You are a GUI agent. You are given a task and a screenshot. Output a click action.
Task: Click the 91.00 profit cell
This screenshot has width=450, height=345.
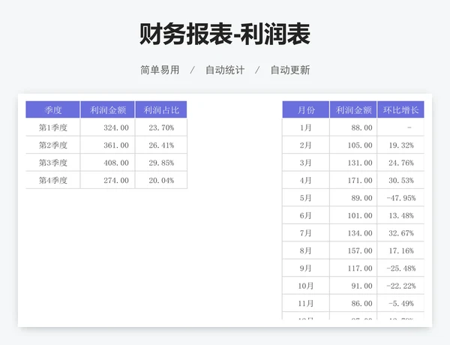tap(353, 286)
